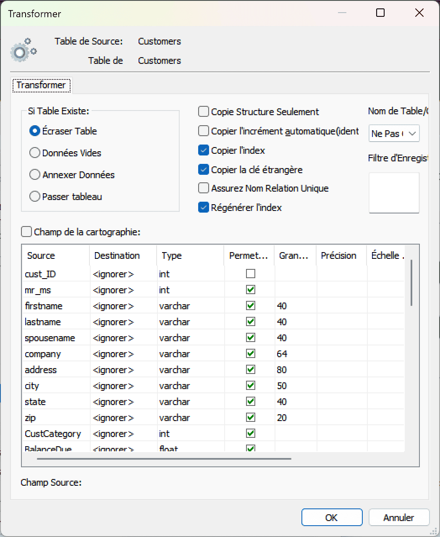This screenshot has width=440, height=537.
Task: Select the Écraser Table radio option
Action: (x=35, y=131)
